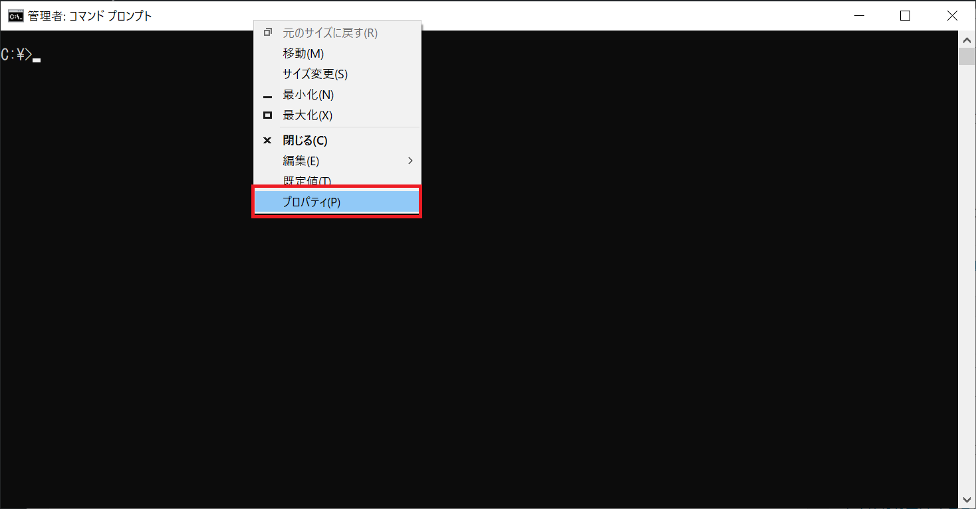Click the restore icon beside 元のサイズに戻す

click(268, 33)
